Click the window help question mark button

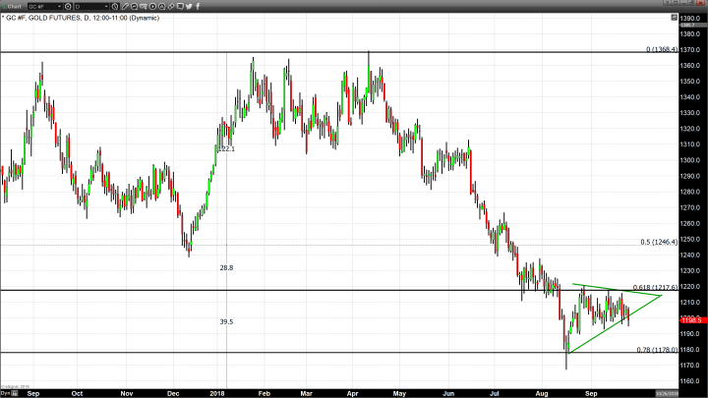coord(667,3)
